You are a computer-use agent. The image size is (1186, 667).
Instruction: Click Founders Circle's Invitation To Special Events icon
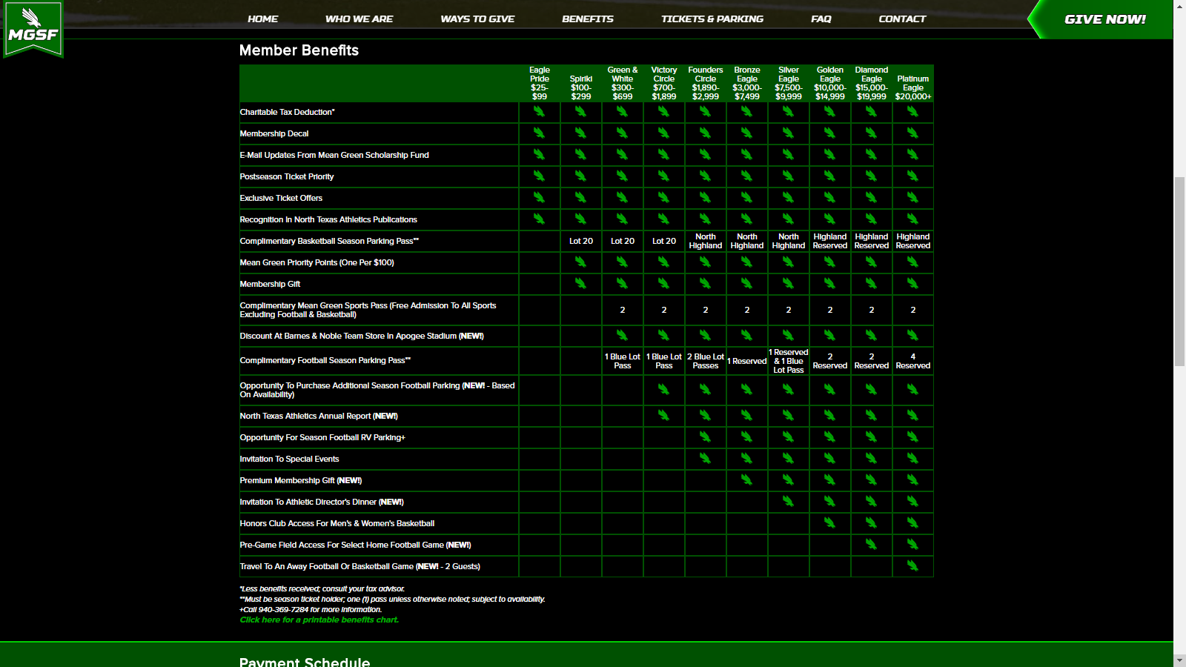pyautogui.click(x=705, y=459)
